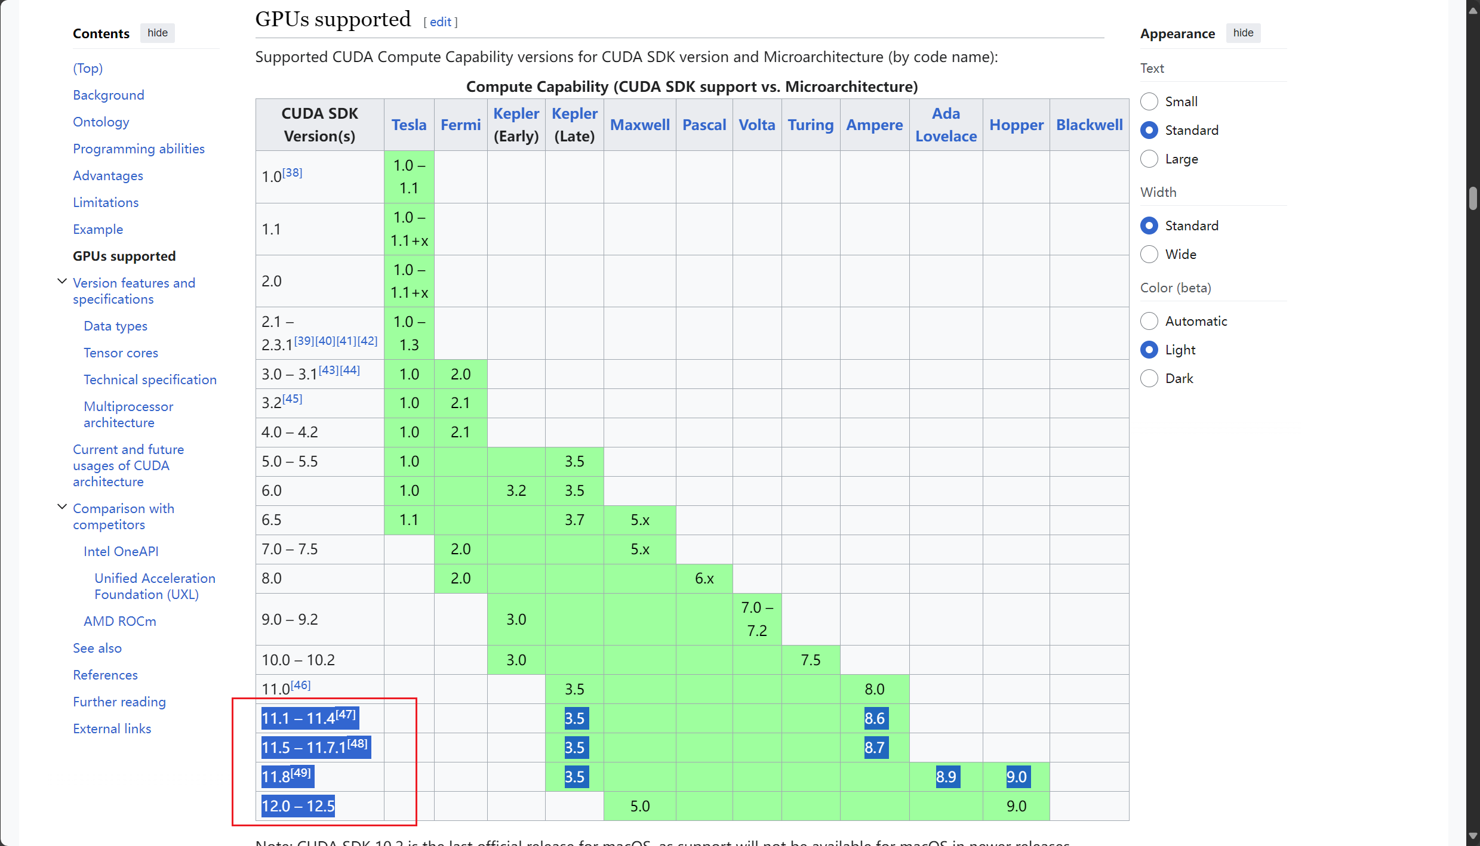Switch color mode to Dark

click(1149, 378)
